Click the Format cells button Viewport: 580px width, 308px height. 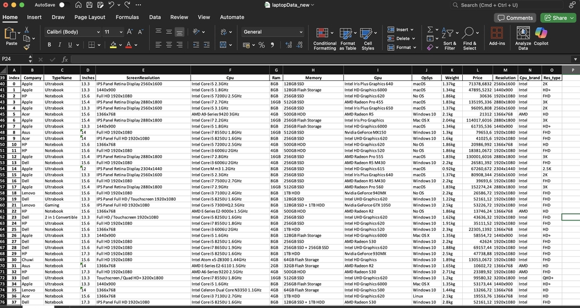(402, 47)
